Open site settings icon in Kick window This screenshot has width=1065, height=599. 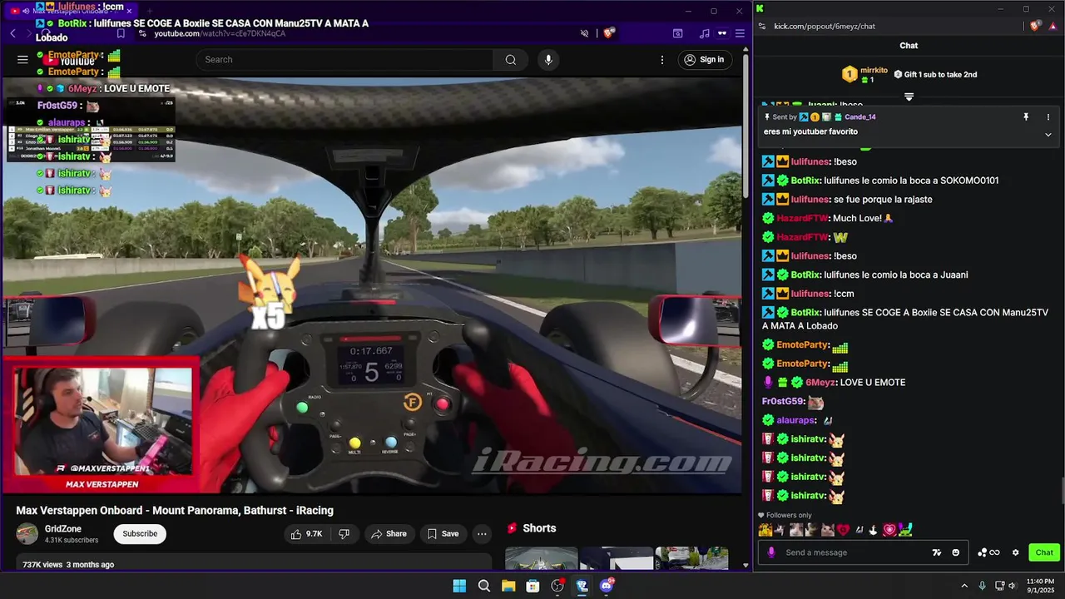click(761, 26)
